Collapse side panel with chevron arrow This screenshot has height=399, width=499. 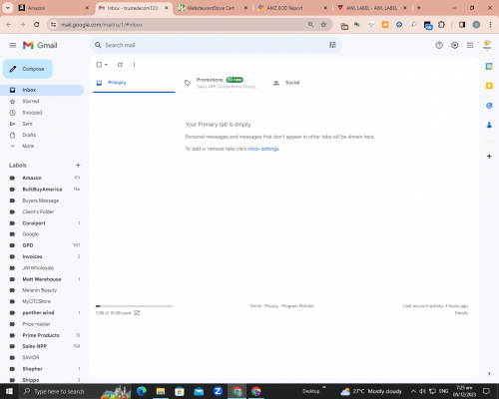(x=489, y=373)
